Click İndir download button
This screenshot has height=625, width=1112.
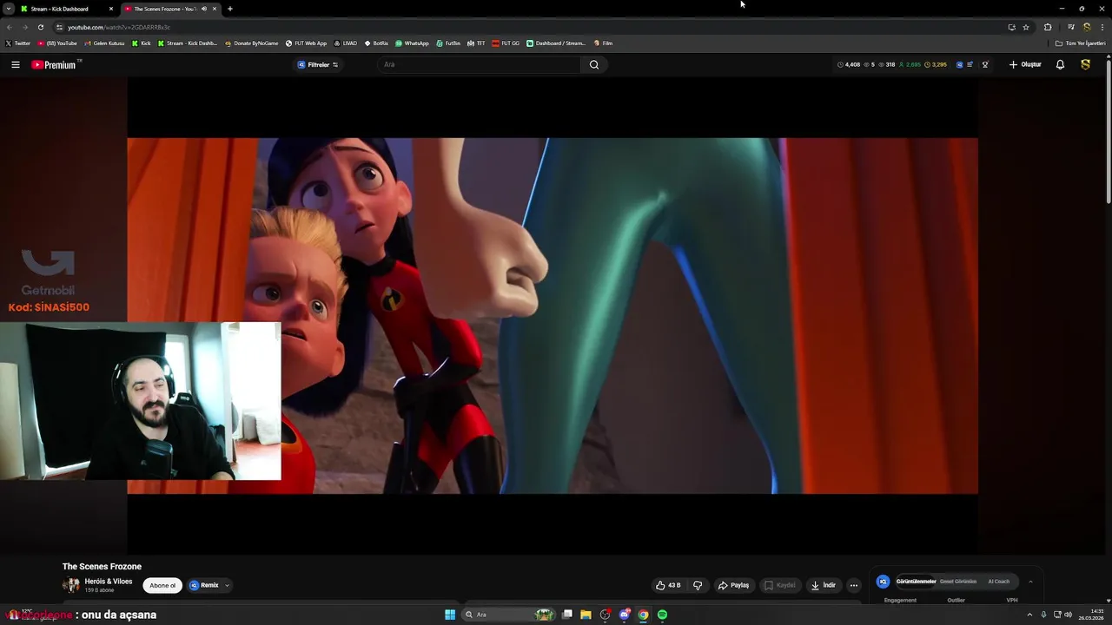tap(823, 585)
